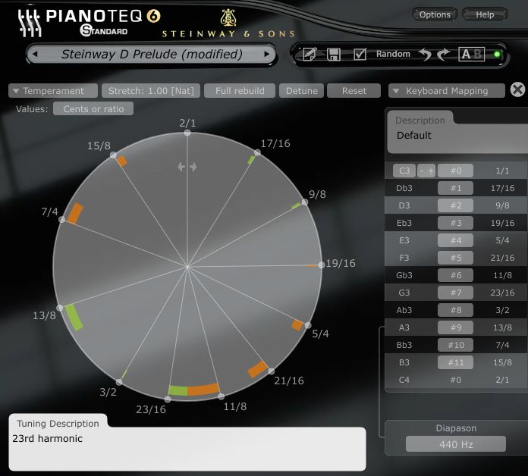The image size is (528, 476).
Task: Click the #7 mapping button for G3
Action: (x=456, y=293)
